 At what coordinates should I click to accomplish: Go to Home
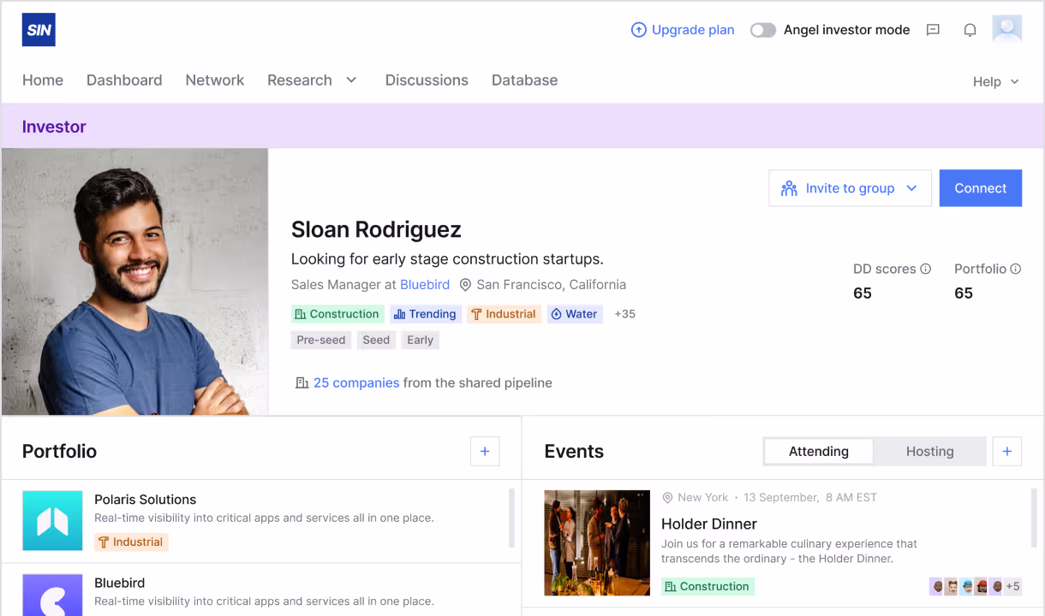43,80
